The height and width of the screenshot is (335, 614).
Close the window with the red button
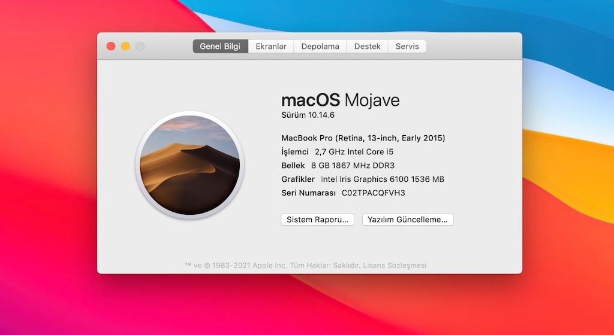click(111, 46)
